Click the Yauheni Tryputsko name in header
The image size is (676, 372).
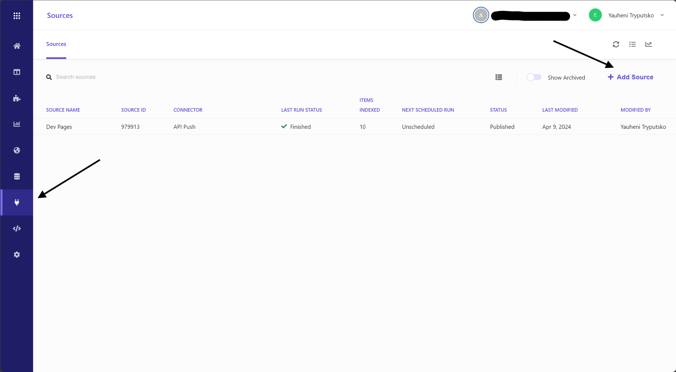pyautogui.click(x=631, y=16)
